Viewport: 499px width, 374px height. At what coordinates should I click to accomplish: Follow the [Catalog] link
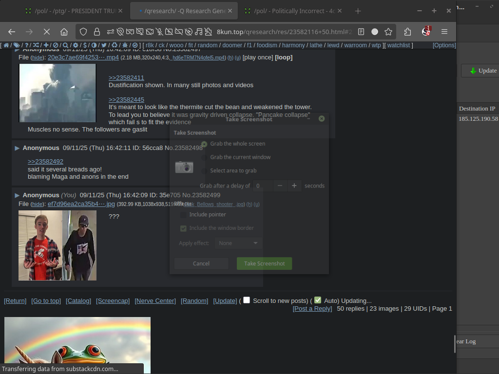pyautogui.click(x=78, y=301)
